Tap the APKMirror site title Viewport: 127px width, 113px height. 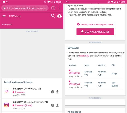15,16
